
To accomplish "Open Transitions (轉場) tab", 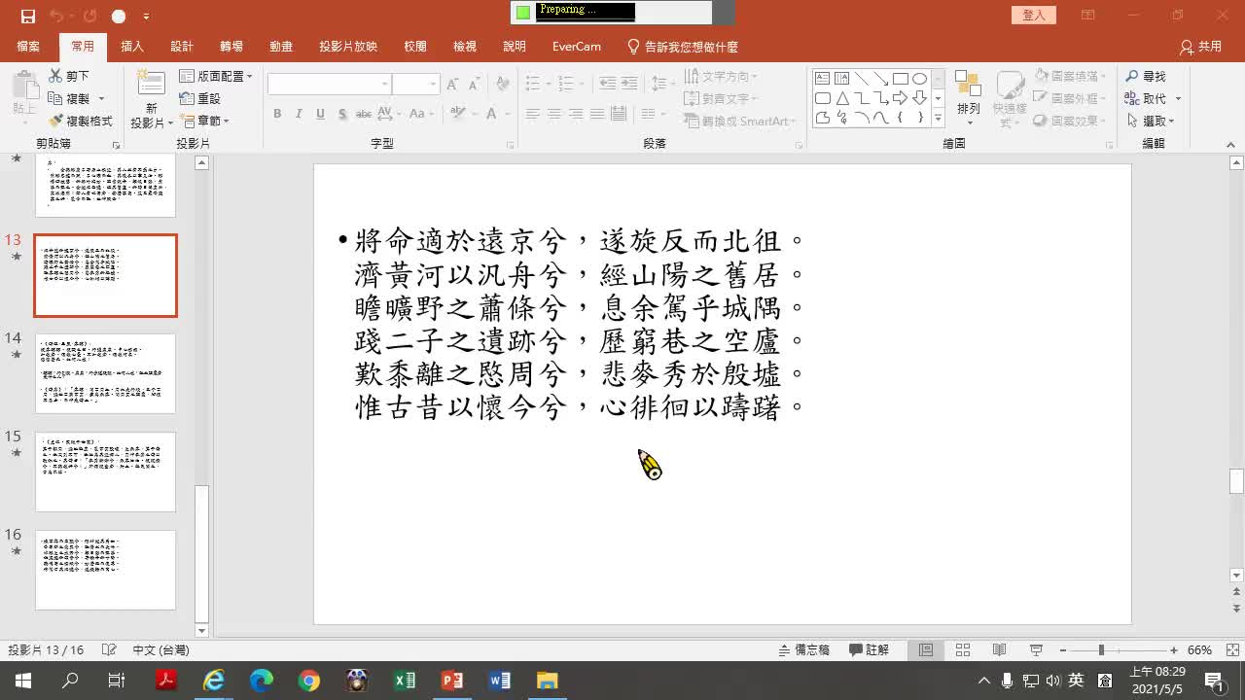I will click(231, 46).
